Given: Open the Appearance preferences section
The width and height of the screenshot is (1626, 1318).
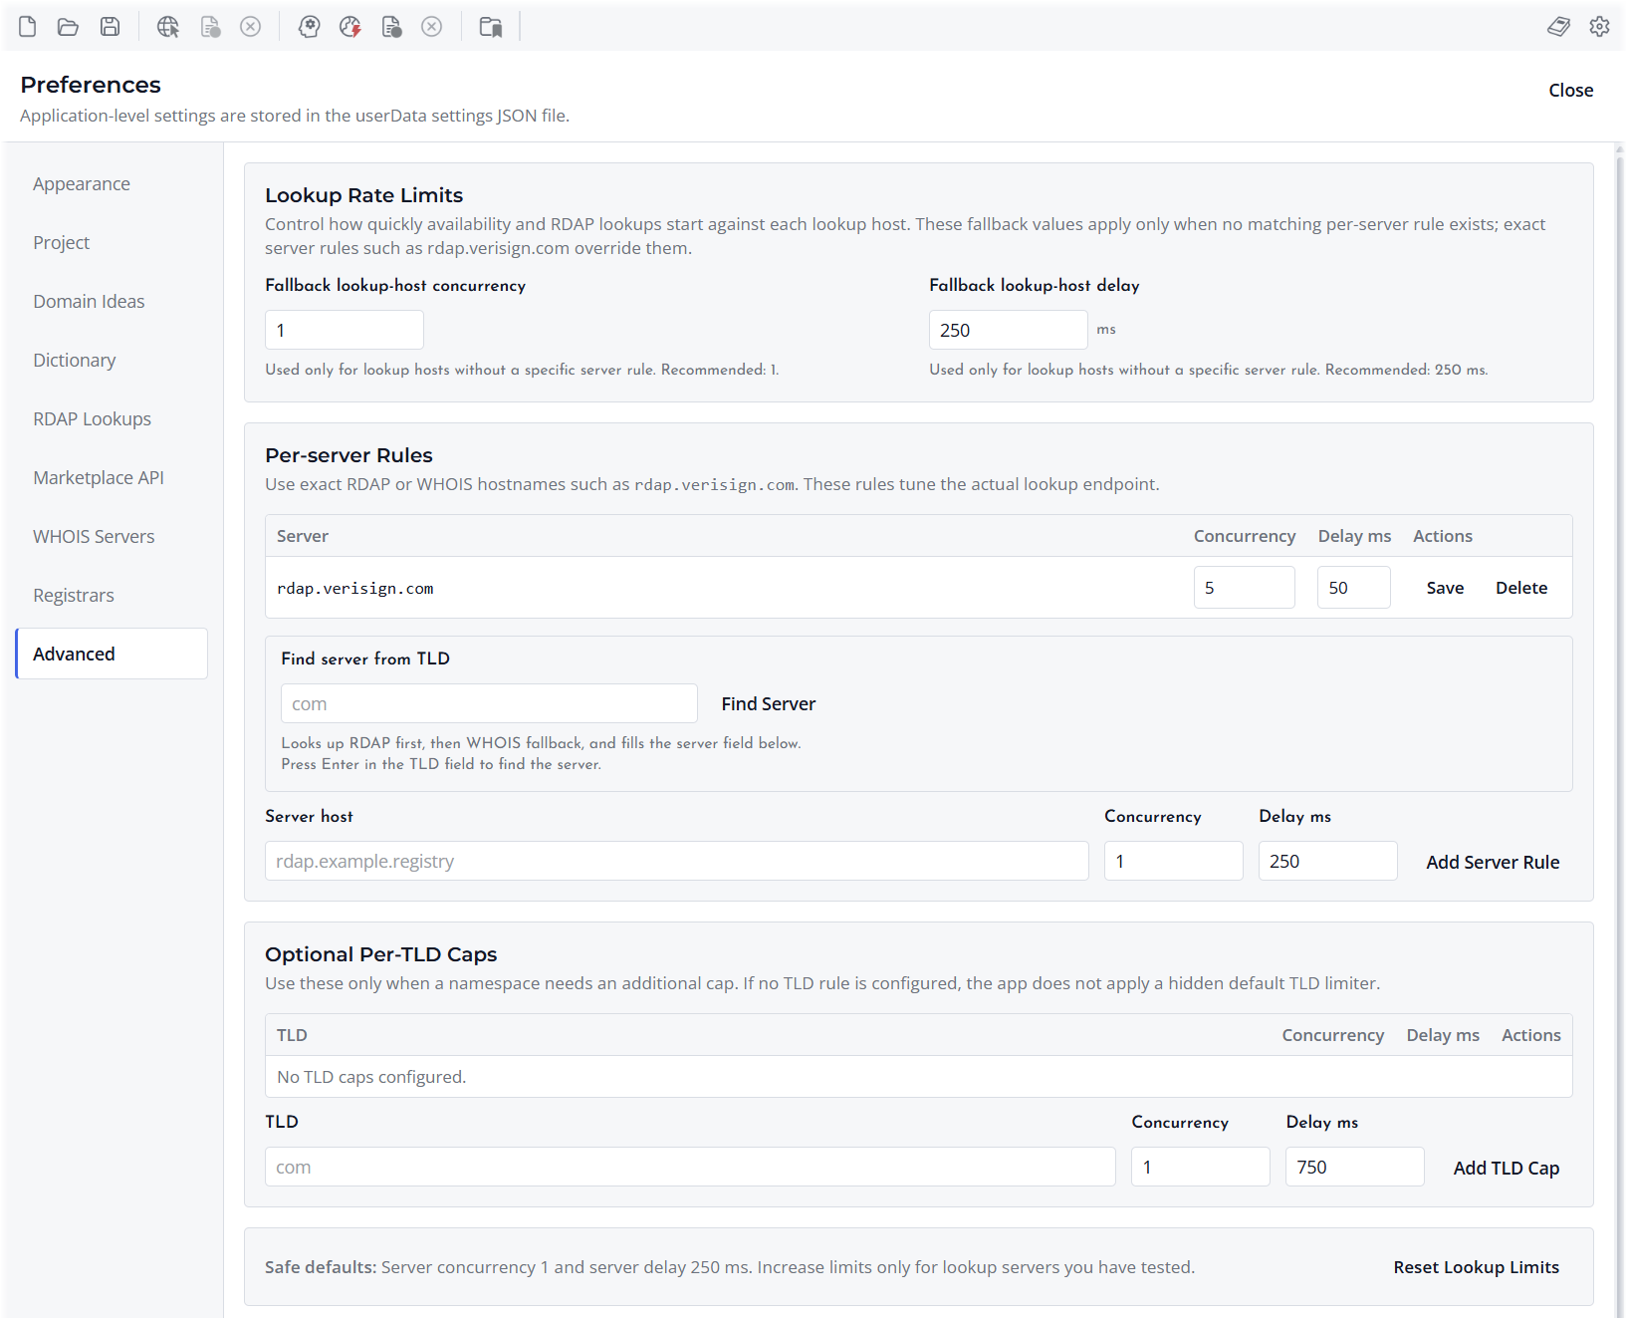Looking at the screenshot, I should pyautogui.click(x=112, y=184).
